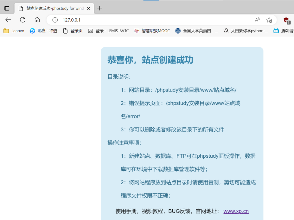Open the 地盘 - 禅道 bookmark

(x=43, y=31)
